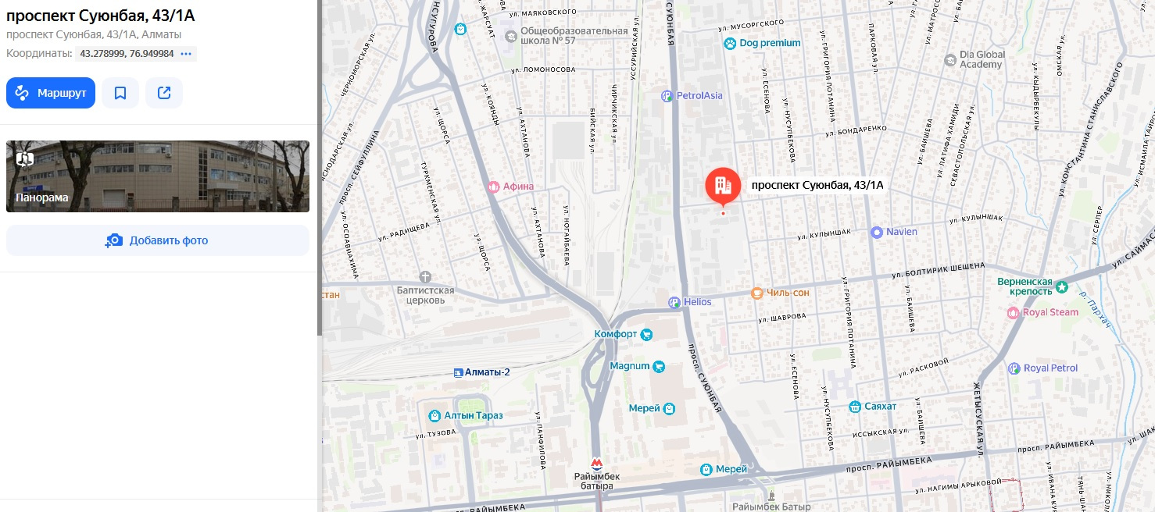Click the Чиль-сон cafe marker
The height and width of the screenshot is (512, 1155).
click(756, 293)
